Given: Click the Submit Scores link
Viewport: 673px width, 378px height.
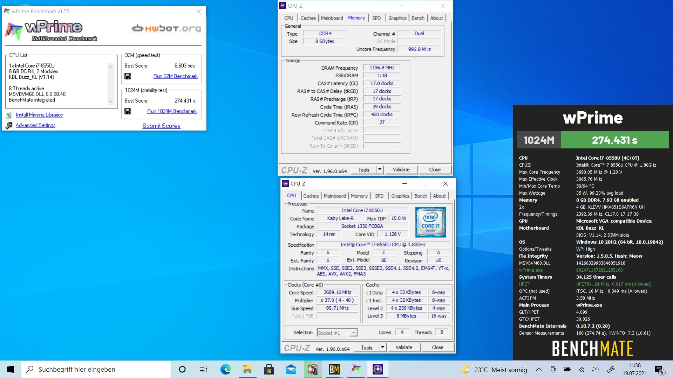Looking at the screenshot, I should pos(161,126).
